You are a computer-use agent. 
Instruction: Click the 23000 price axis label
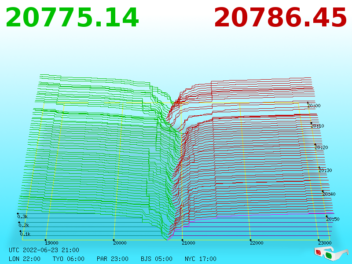pyautogui.click(x=325, y=243)
